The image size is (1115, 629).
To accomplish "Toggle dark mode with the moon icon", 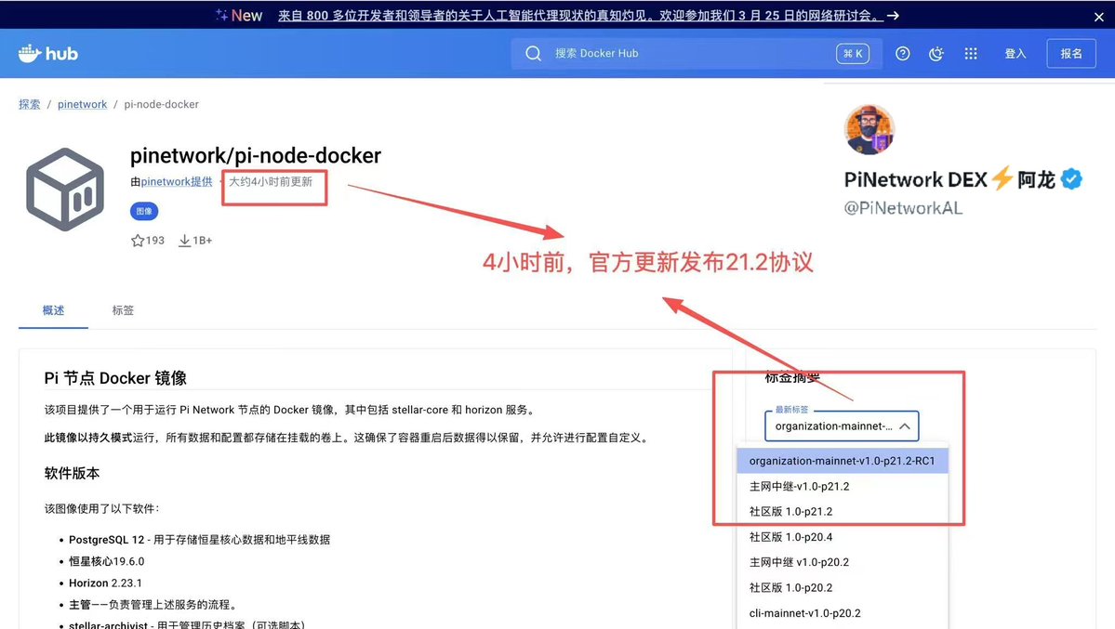I will coord(936,53).
